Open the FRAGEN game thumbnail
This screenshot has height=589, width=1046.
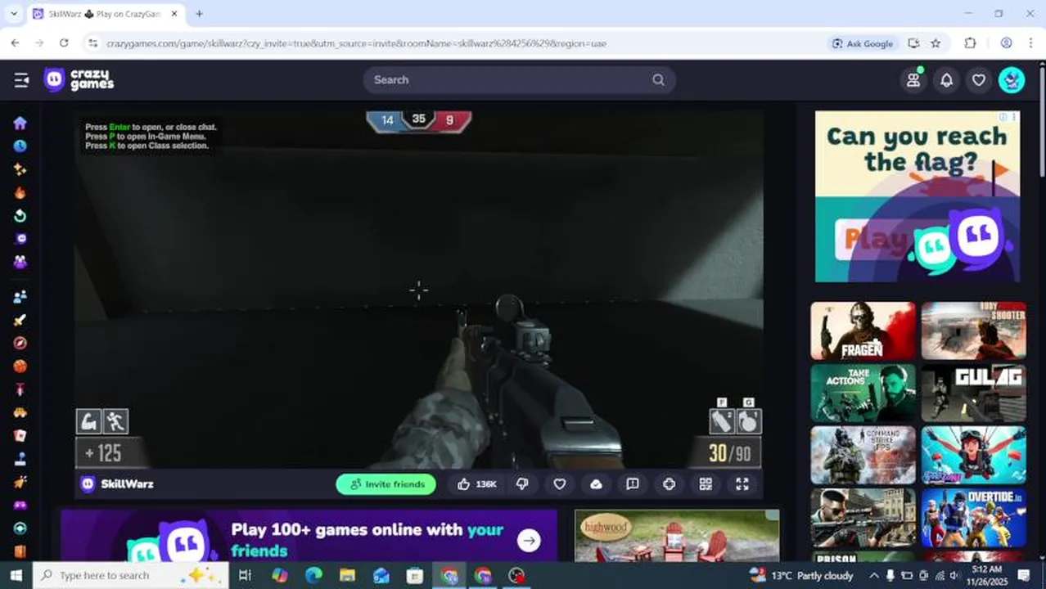coord(863,330)
